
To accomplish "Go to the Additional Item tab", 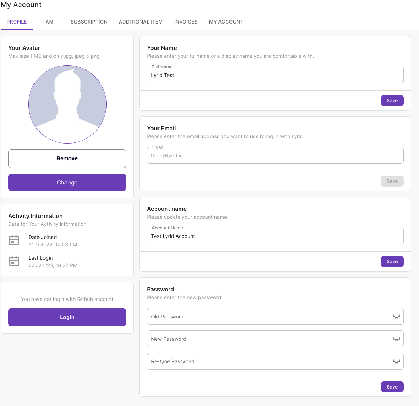I will click(141, 22).
